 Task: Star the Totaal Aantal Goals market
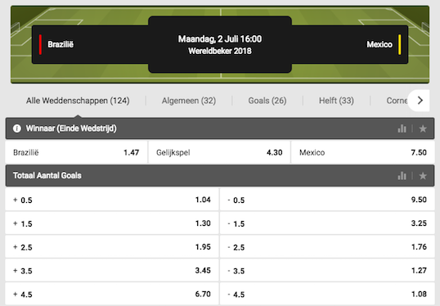(423, 176)
